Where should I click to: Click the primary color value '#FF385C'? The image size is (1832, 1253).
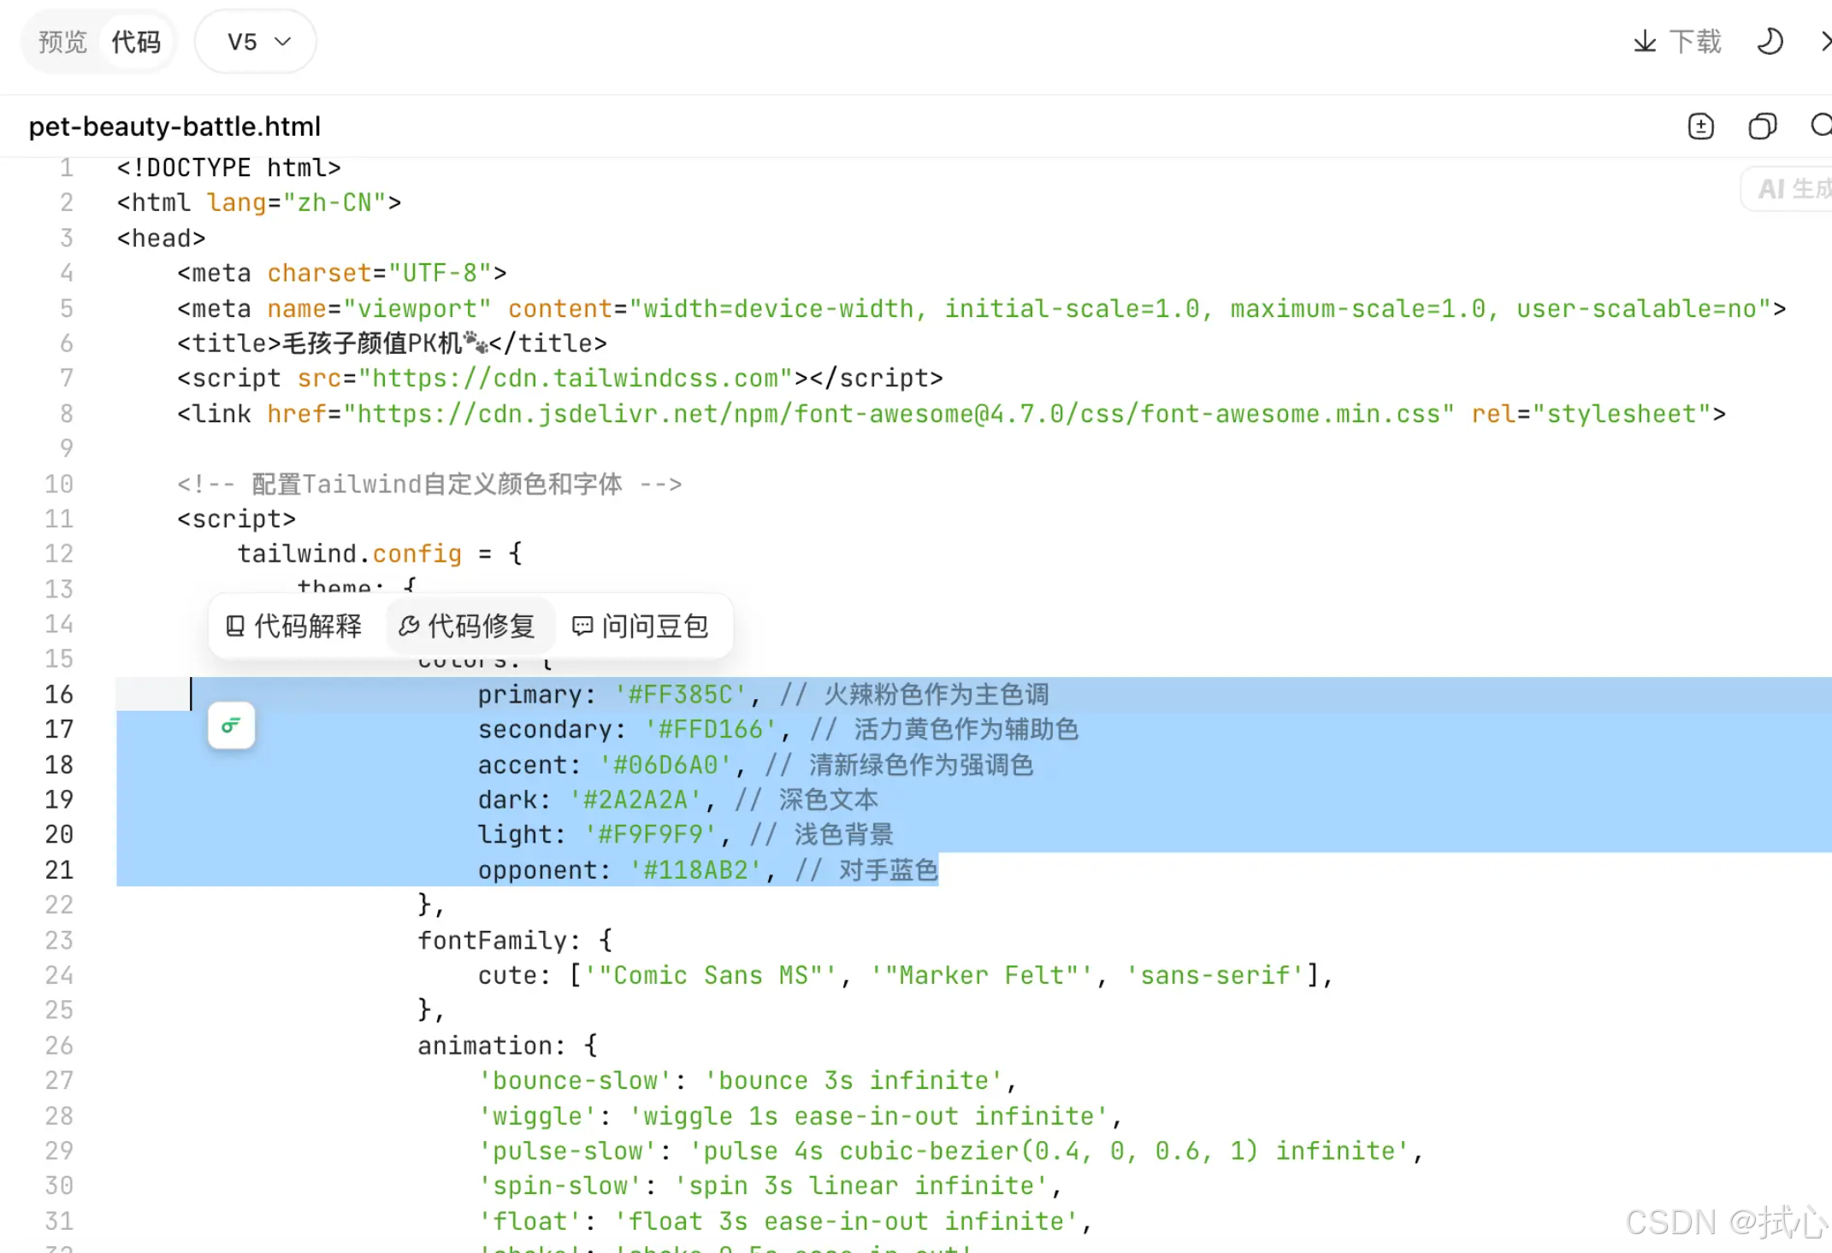[681, 694]
